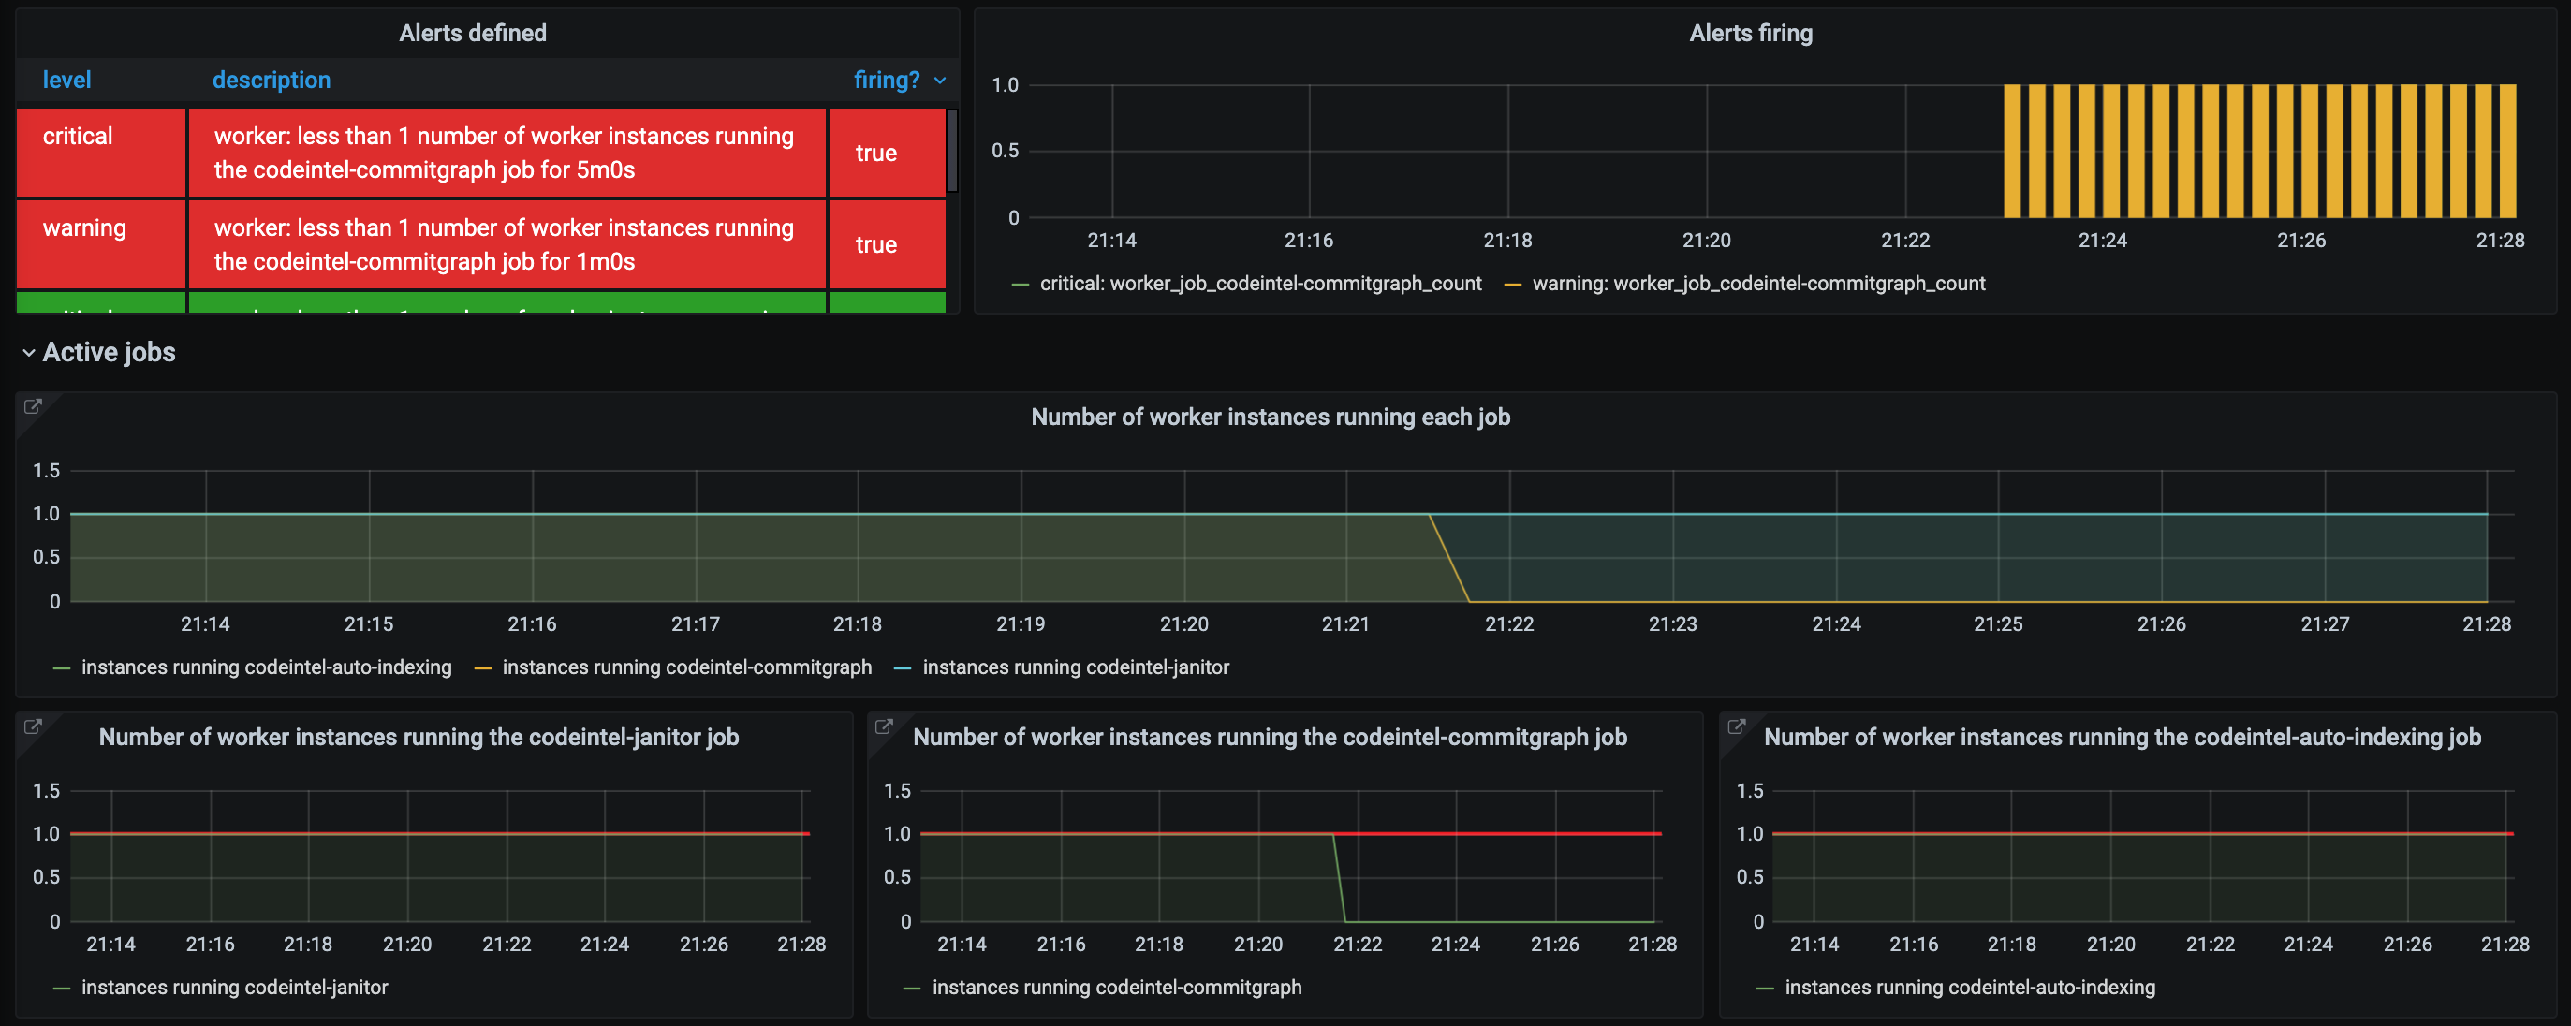The width and height of the screenshot is (2571, 1026).
Task: Click the 'critical' level cell
Action: pyautogui.click(x=101, y=153)
